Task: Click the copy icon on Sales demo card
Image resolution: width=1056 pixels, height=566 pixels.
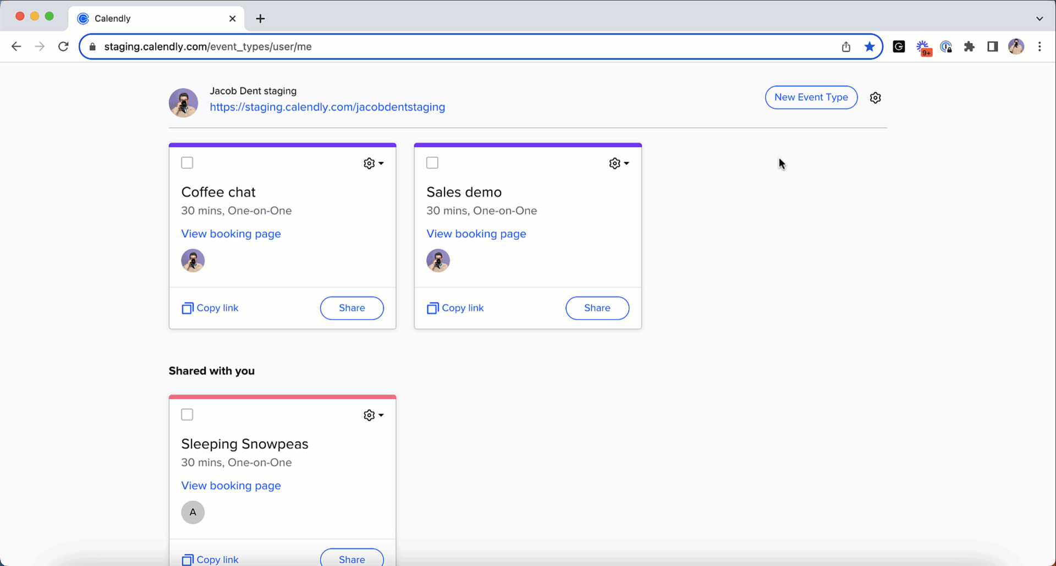Action: click(x=433, y=308)
